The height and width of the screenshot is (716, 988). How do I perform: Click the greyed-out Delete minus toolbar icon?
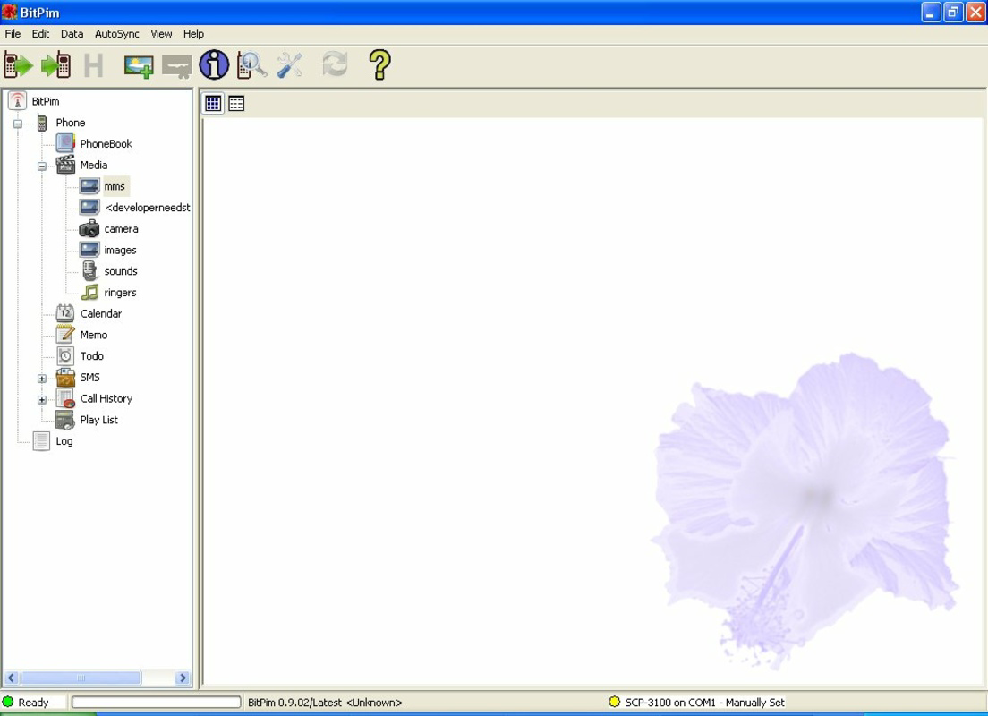177,66
